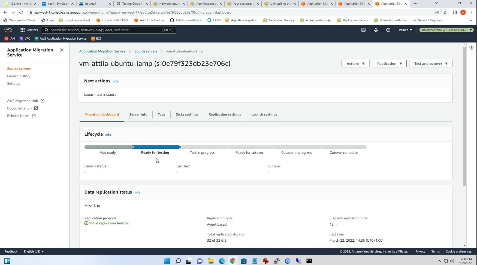Click Application Migration Service breadcrumb
This screenshot has height=265, width=477.
102,51
